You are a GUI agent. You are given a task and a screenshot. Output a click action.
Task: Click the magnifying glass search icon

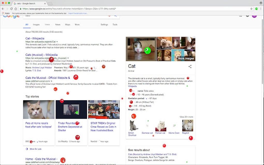[x=115, y=16]
